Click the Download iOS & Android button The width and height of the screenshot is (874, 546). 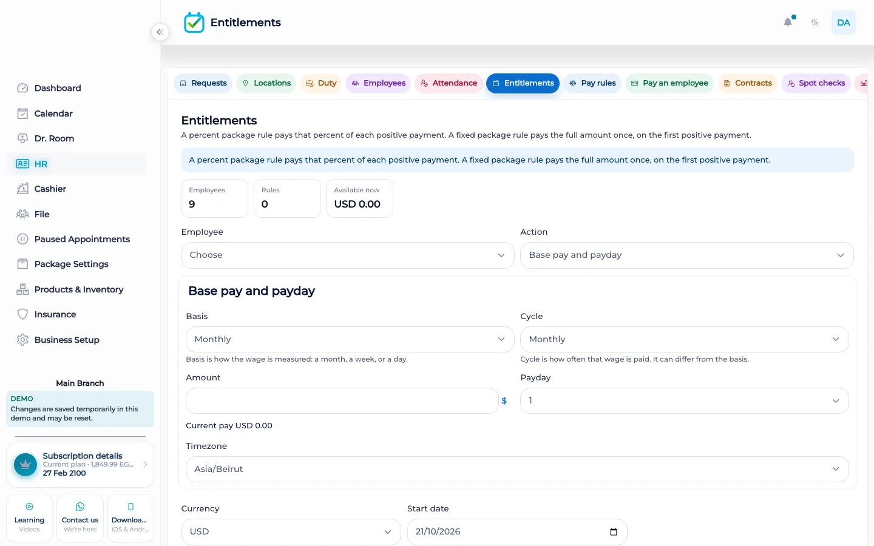point(130,518)
